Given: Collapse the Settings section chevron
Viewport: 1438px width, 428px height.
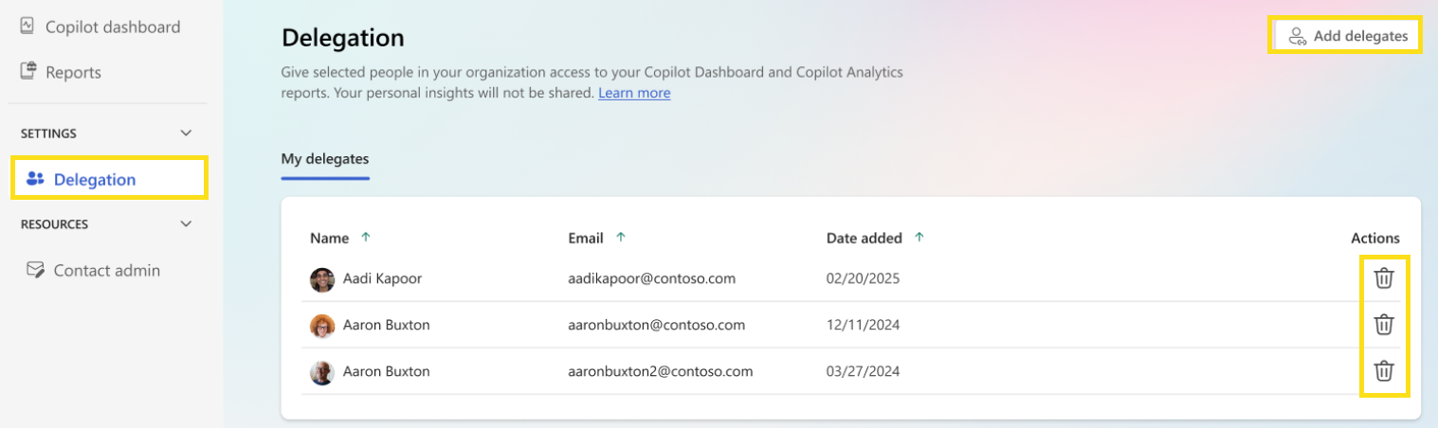Looking at the screenshot, I should pyautogui.click(x=186, y=134).
